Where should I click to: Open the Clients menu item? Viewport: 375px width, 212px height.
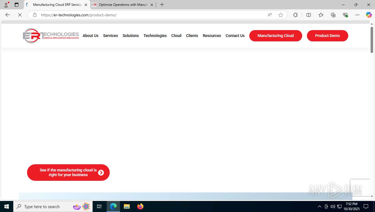coord(192,36)
